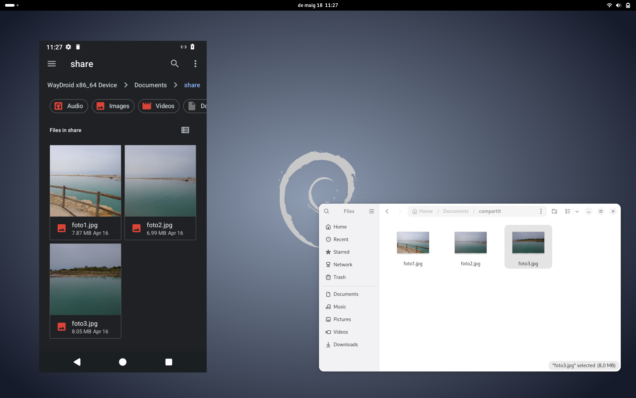This screenshot has height=398, width=636.
Task: Click the Wi-Fi icon in the system tray
Action: [609, 5]
